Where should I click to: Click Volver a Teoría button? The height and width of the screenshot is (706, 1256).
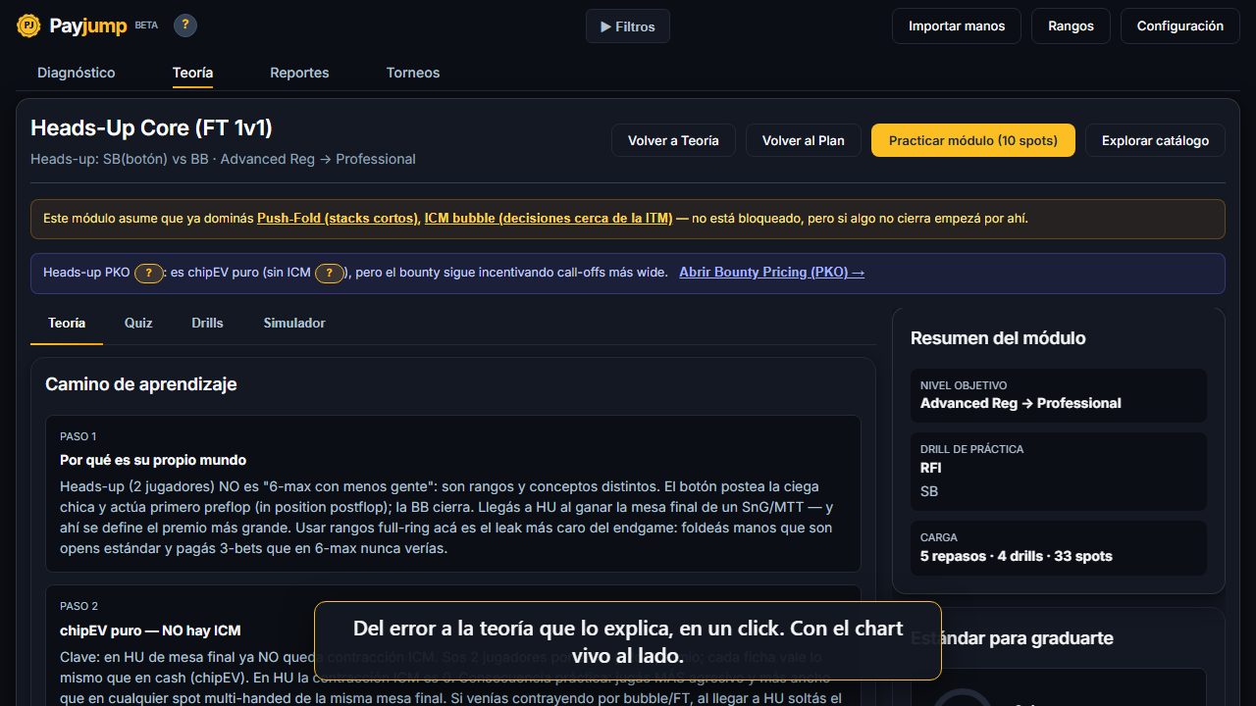pos(674,140)
